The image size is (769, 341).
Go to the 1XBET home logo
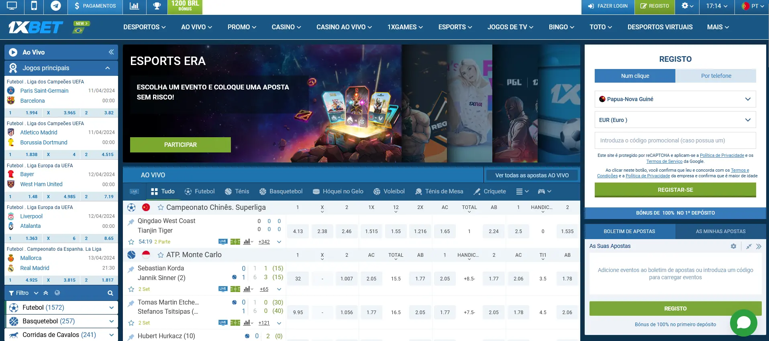tap(36, 27)
